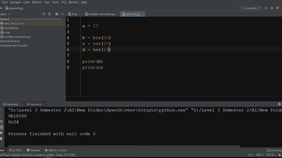Toggle soft-wrap in Run console
The image size is (282, 158).
pos(1,122)
